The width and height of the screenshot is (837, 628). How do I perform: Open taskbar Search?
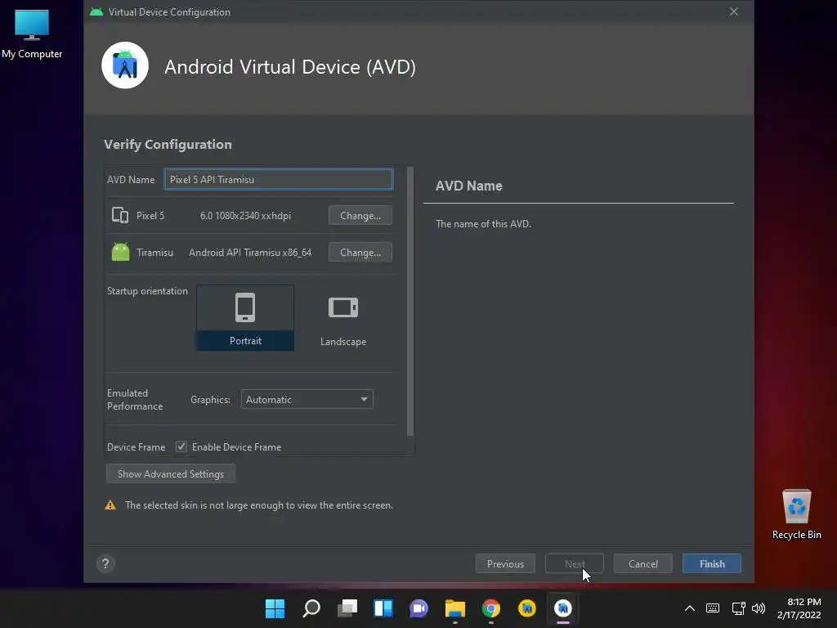coord(311,608)
